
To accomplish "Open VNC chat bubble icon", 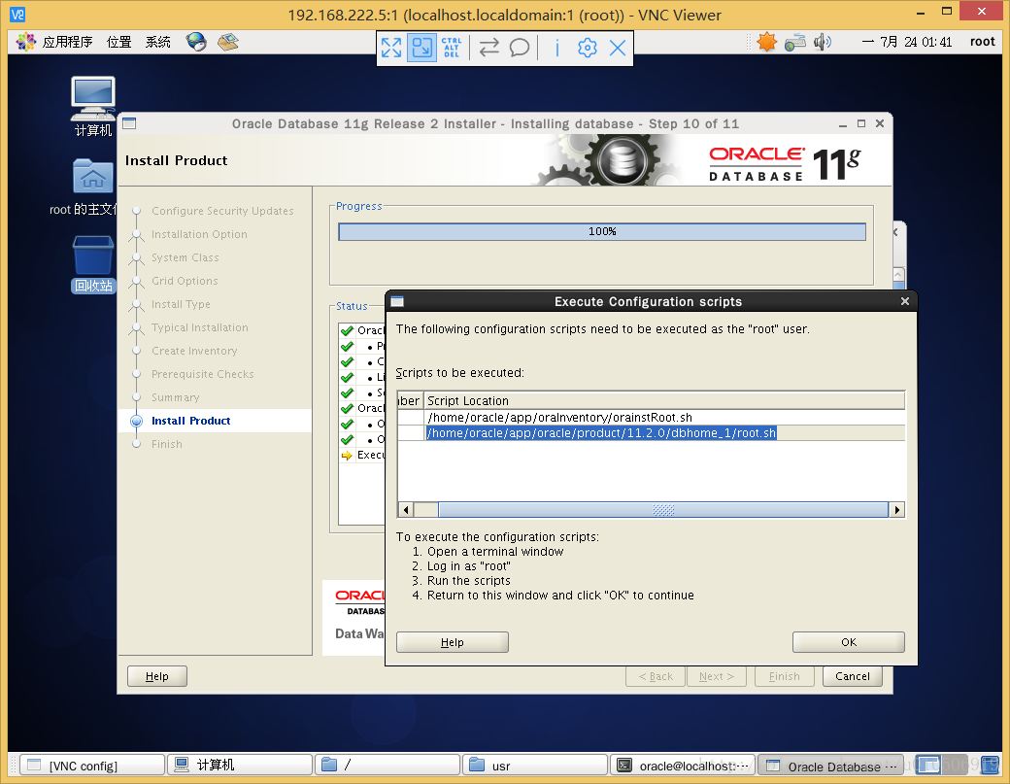I will pyautogui.click(x=520, y=48).
